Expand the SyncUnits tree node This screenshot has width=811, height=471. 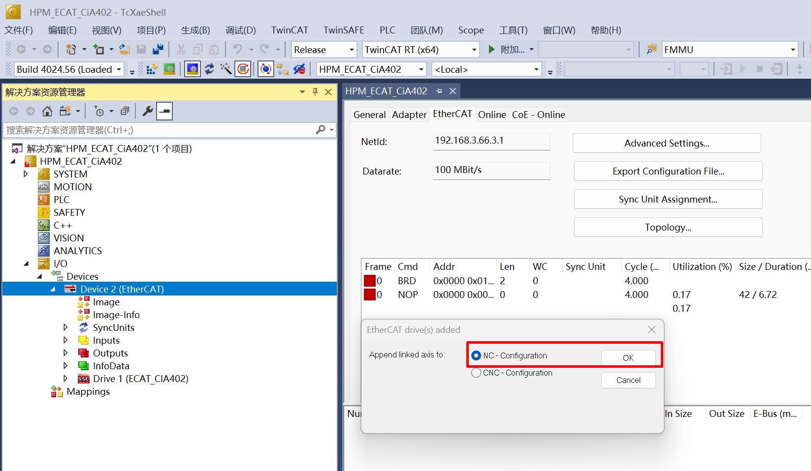65,327
